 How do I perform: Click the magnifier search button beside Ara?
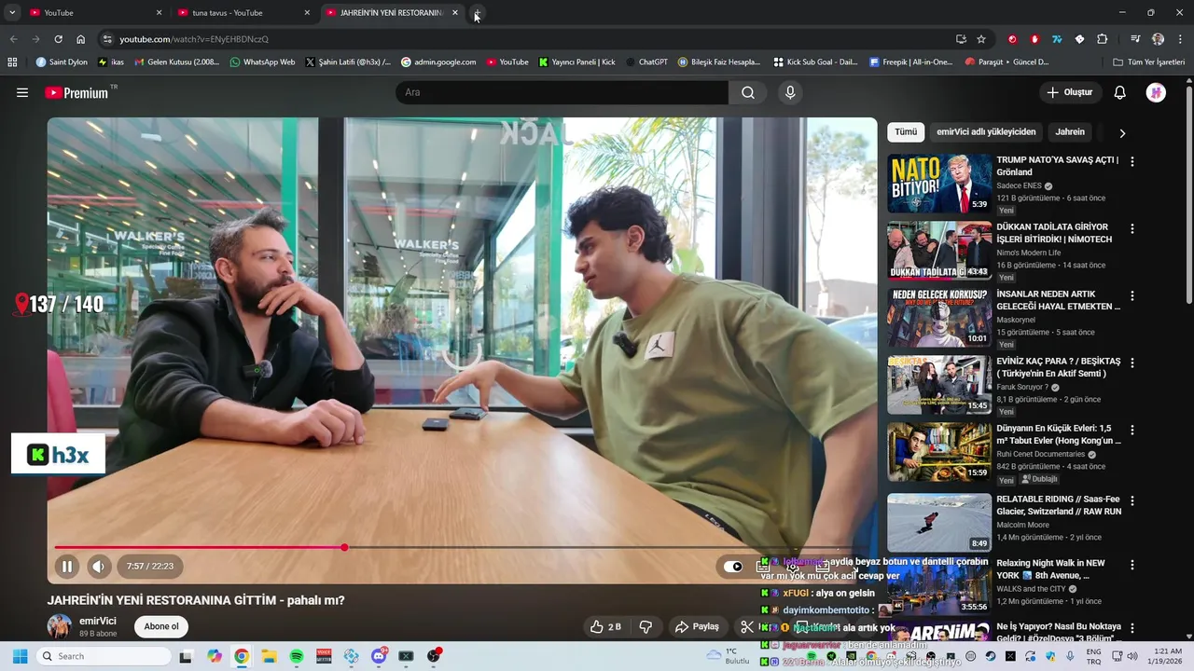(x=748, y=92)
